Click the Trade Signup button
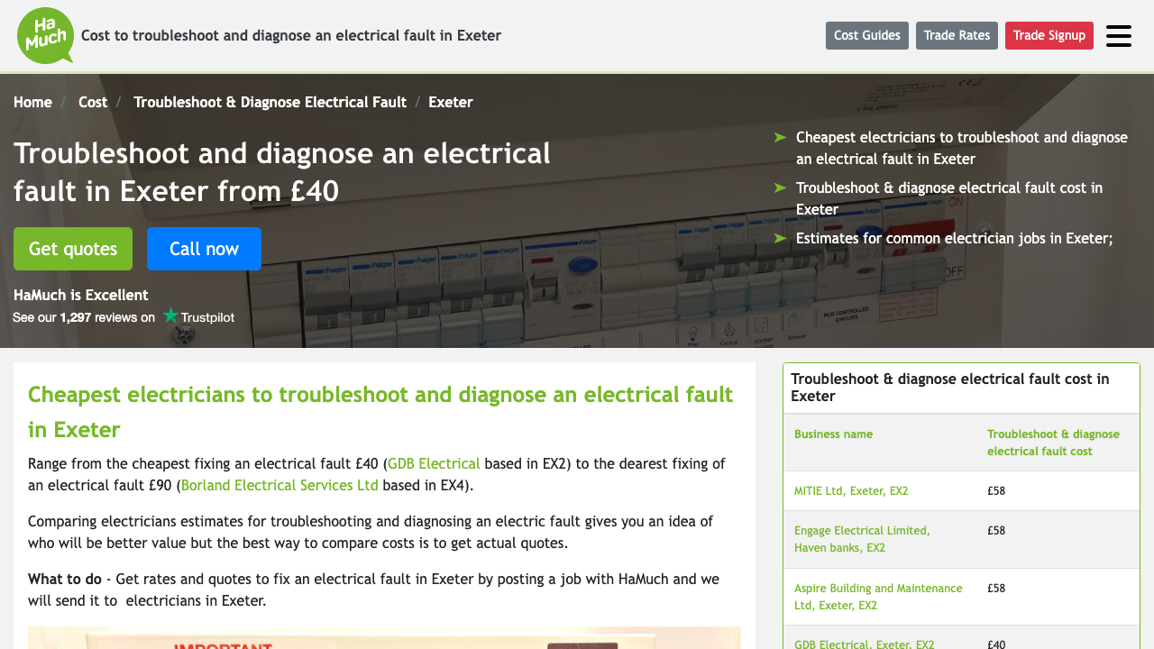The image size is (1154, 649). (x=1049, y=35)
